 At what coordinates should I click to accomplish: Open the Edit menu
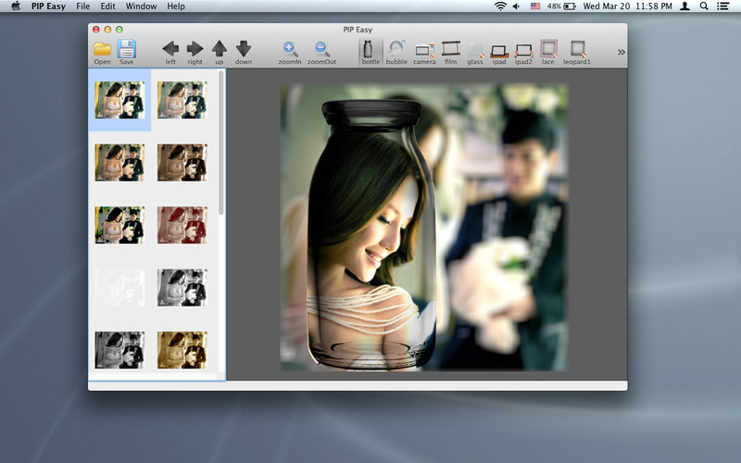(x=107, y=6)
